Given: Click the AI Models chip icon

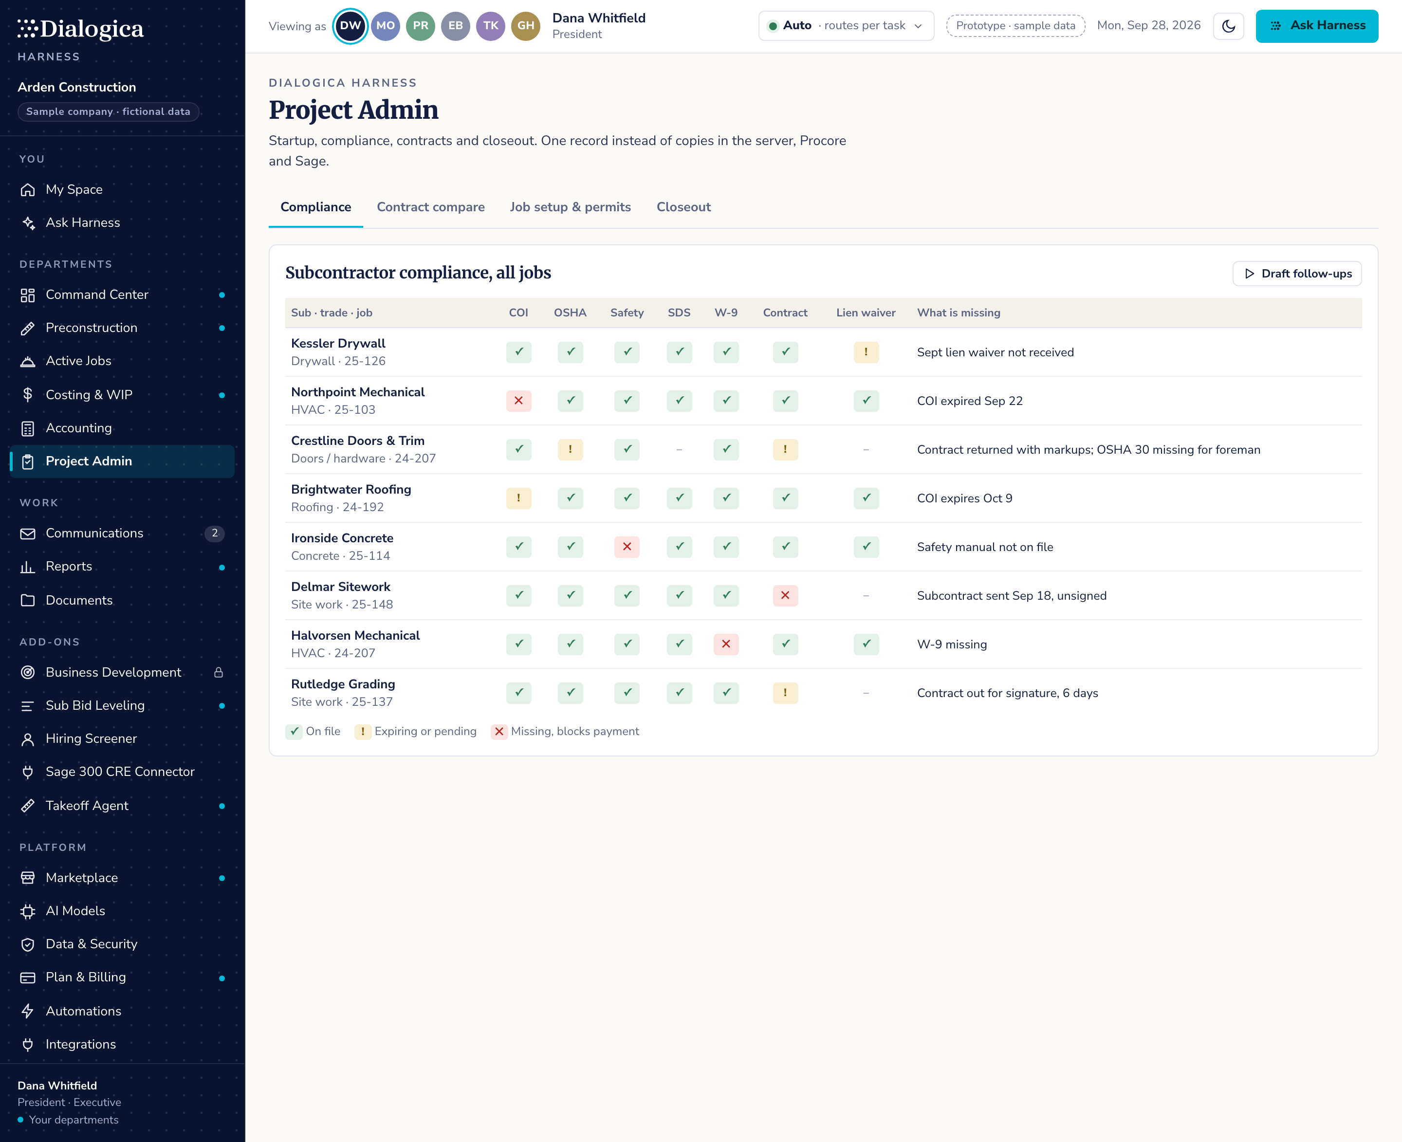Looking at the screenshot, I should (28, 912).
